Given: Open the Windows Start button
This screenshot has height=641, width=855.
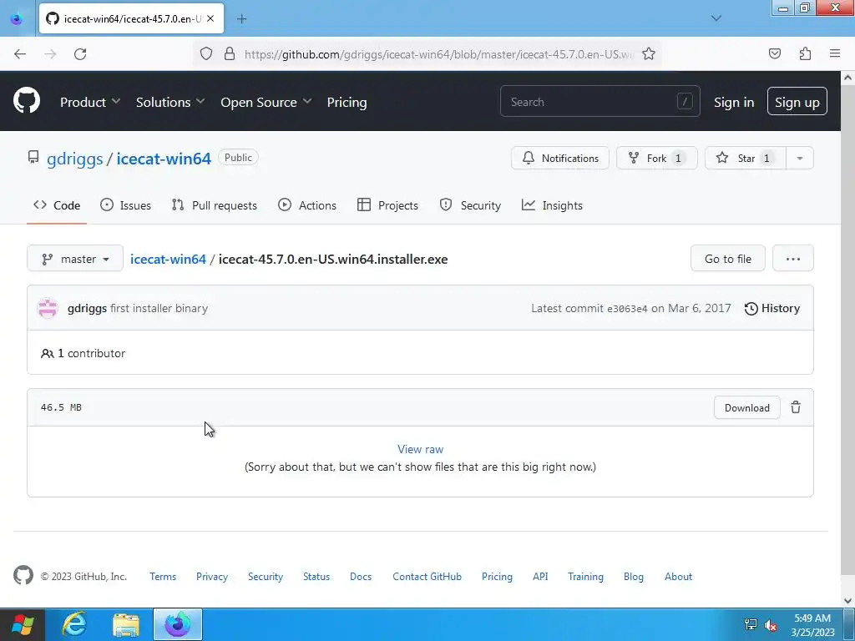Looking at the screenshot, I should pos(23,624).
